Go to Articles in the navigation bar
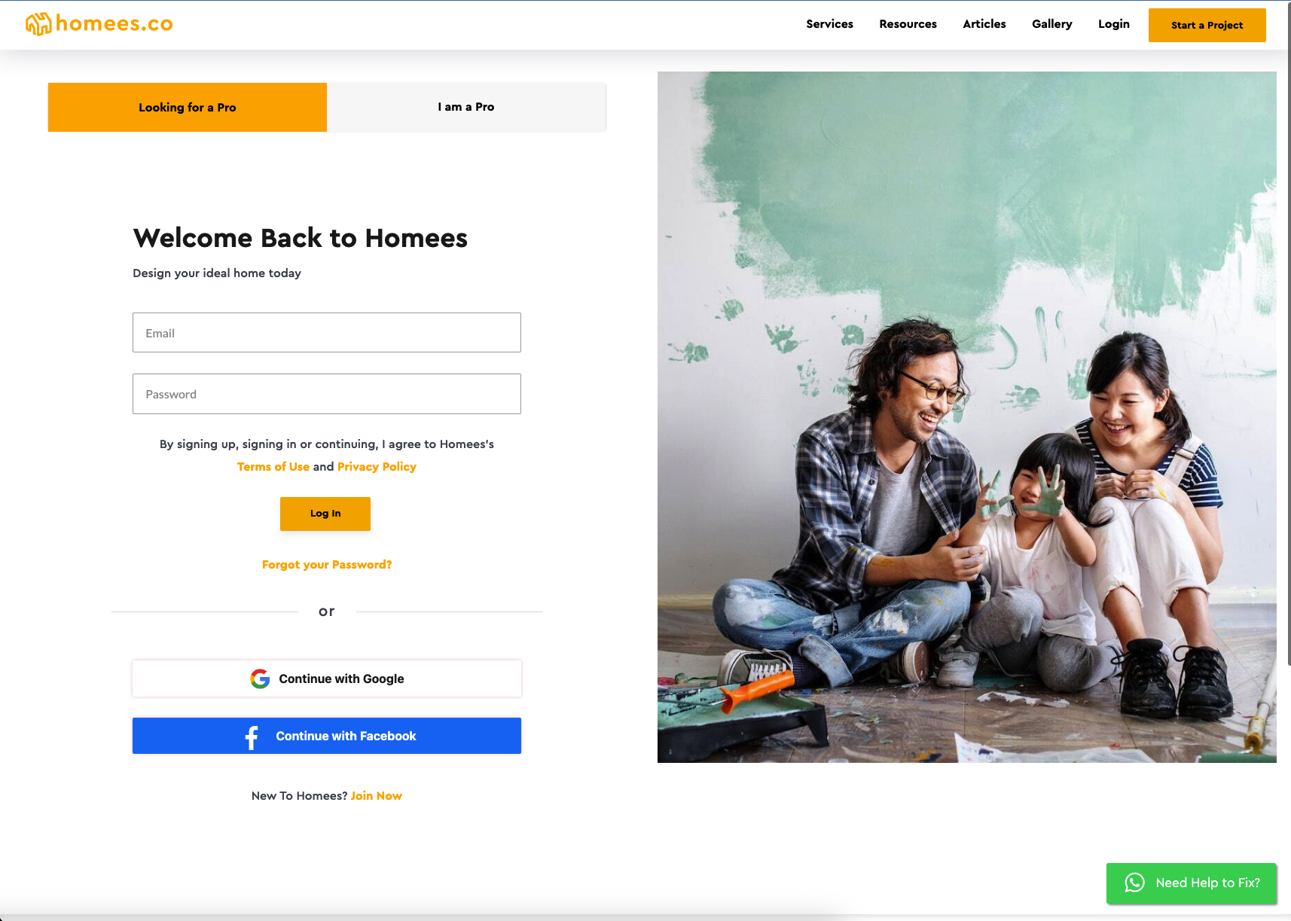The image size is (1291, 921). pyautogui.click(x=984, y=24)
